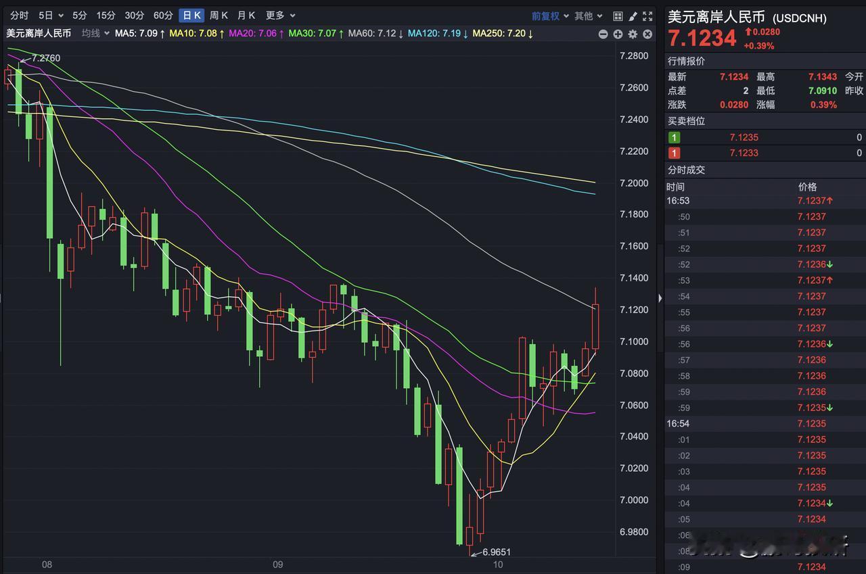866x574 pixels.
Task: Open the 行情报价 quote section header
Action: [x=686, y=61]
